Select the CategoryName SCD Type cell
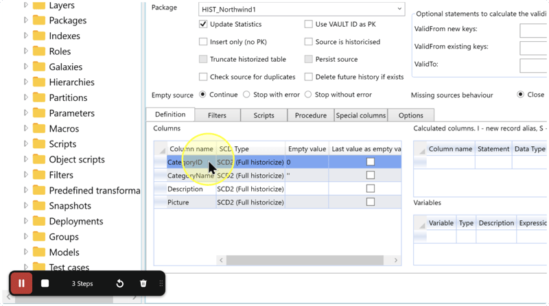The image size is (549, 306). [250, 176]
